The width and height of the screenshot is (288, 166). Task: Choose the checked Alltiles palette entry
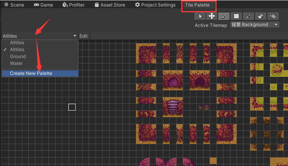(x=40, y=50)
